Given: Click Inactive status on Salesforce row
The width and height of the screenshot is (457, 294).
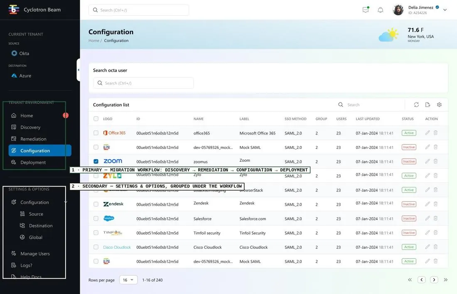Looking at the screenshot, I should pos(409,219).
